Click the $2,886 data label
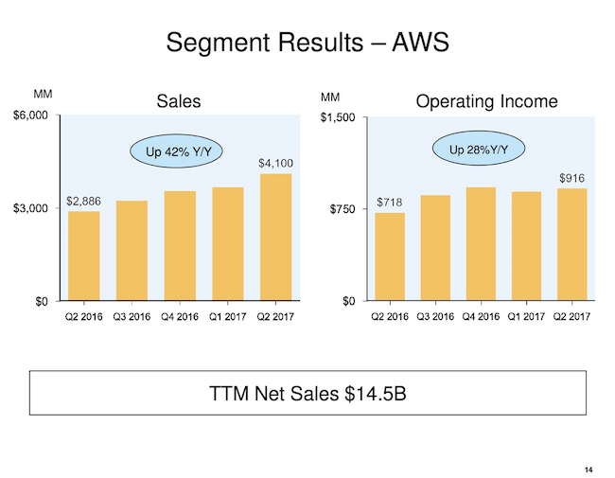 pyautogui.click(x=83, y=202)
